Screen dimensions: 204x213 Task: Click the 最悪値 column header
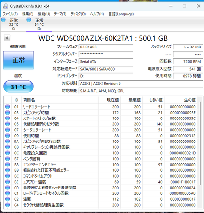coord(131,100)
